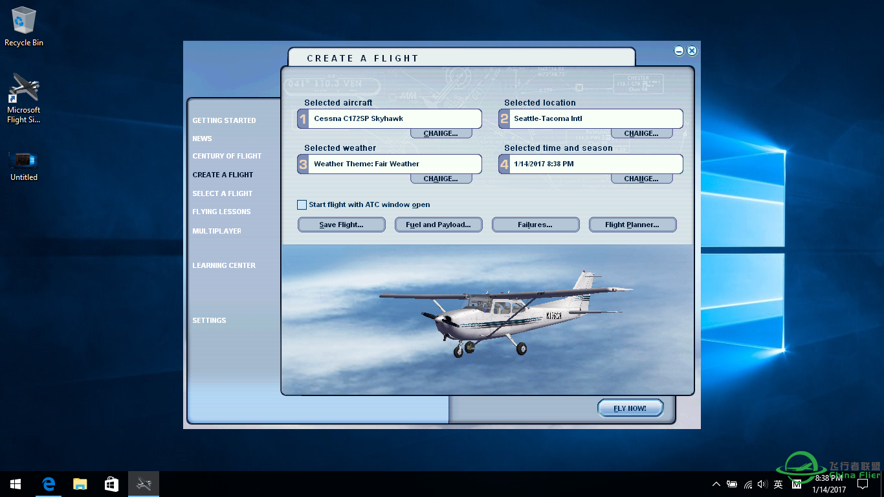Open Fuel and Payload settings
The width and height of the screenshot is (884, 497).
438,225
